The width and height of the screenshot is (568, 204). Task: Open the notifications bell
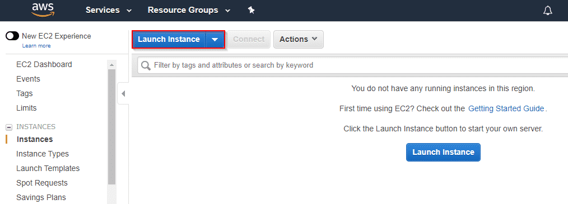(x=548, y=11)
